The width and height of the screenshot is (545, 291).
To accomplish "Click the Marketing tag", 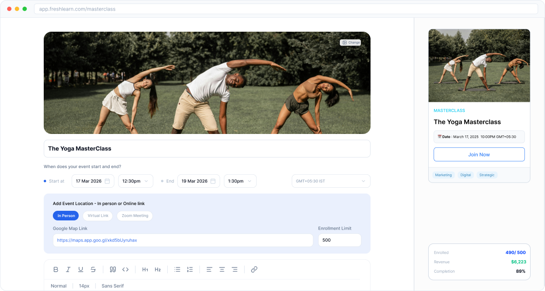I will click(443, 175).
